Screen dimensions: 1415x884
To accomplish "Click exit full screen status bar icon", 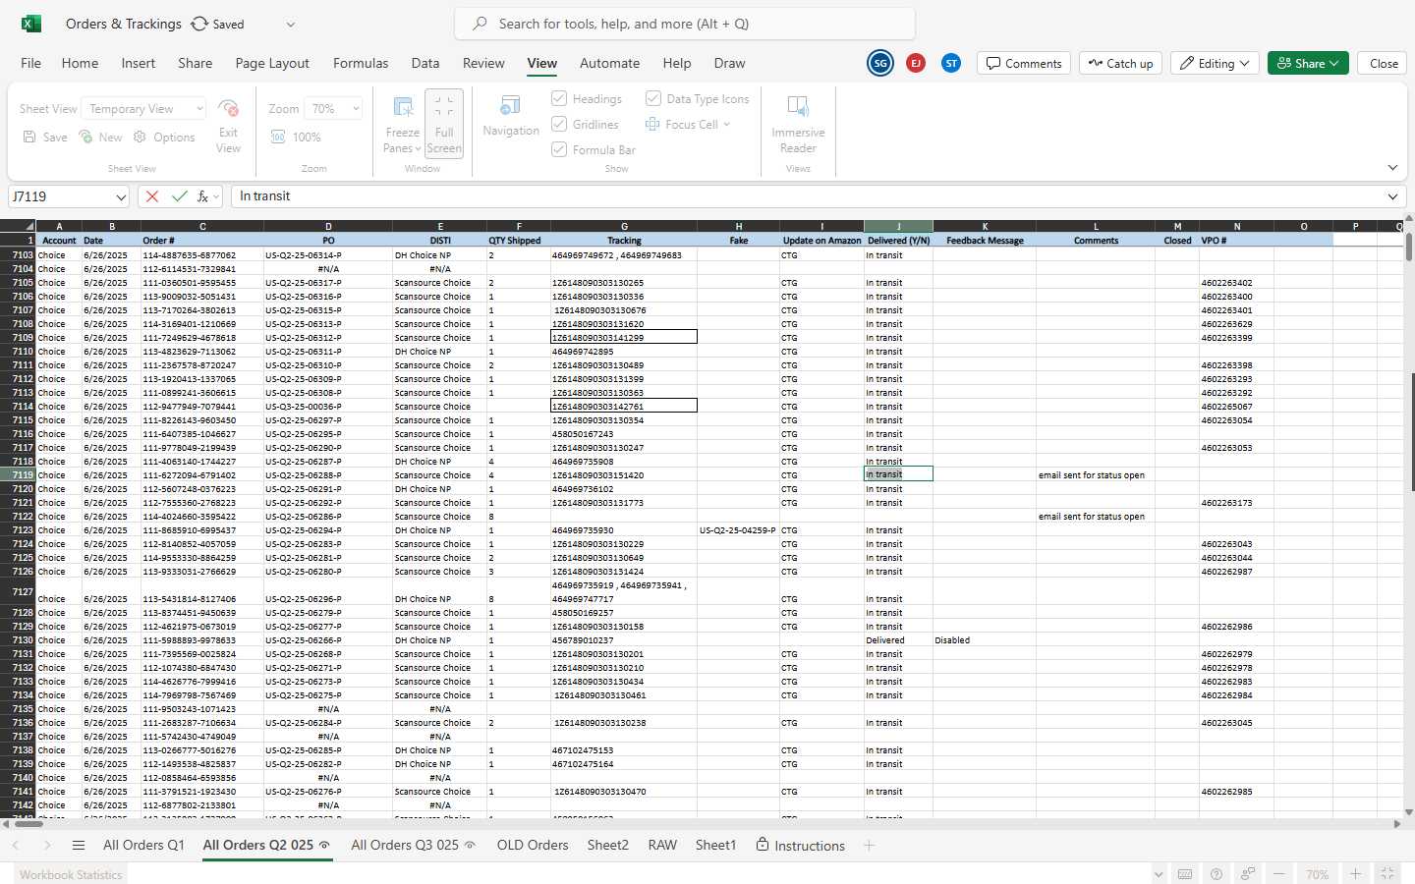I will (x=1387, y=874).
